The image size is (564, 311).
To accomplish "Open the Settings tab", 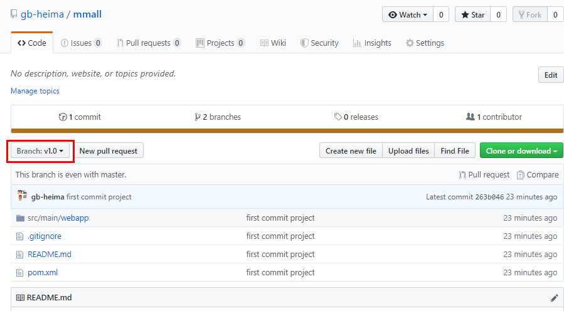I will pyautogui.click(x=425, y=43).
